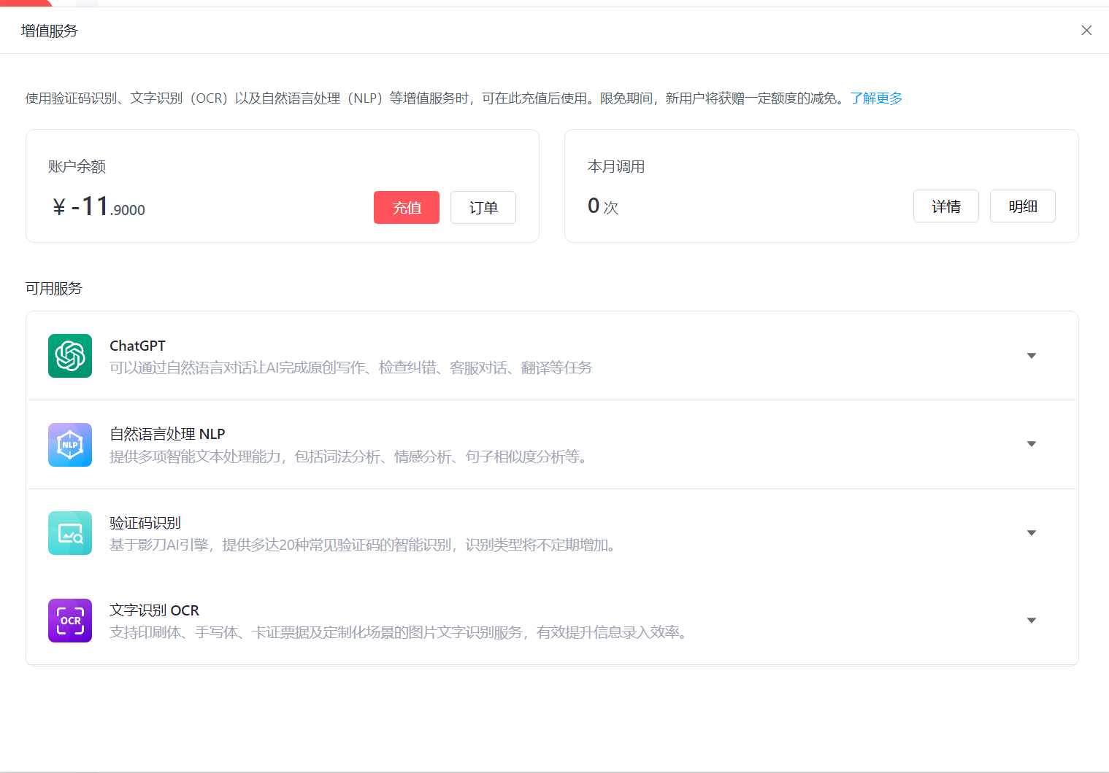Select the ChatGPT title text

pos(137,346)
